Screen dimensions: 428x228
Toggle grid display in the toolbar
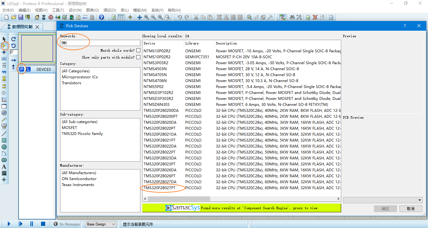(121, 17)
